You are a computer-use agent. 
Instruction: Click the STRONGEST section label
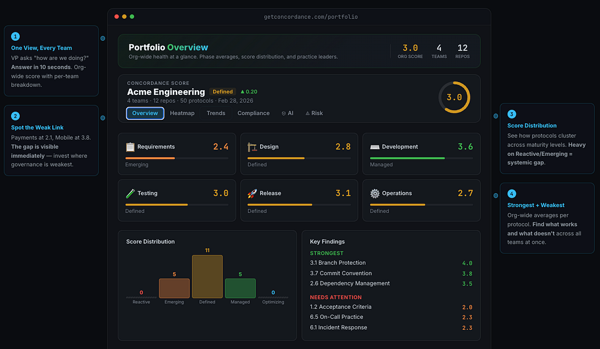click(326, 253)
